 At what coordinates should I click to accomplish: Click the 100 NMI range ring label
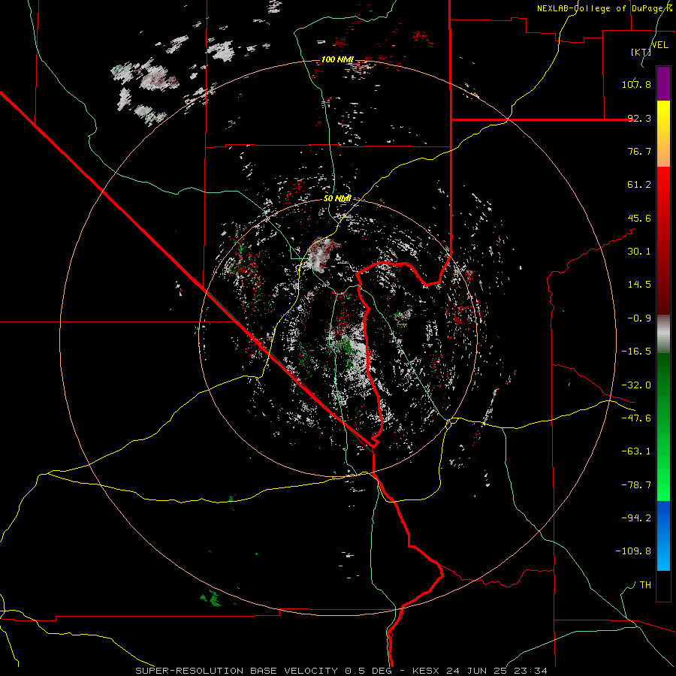tap(337, 59)
